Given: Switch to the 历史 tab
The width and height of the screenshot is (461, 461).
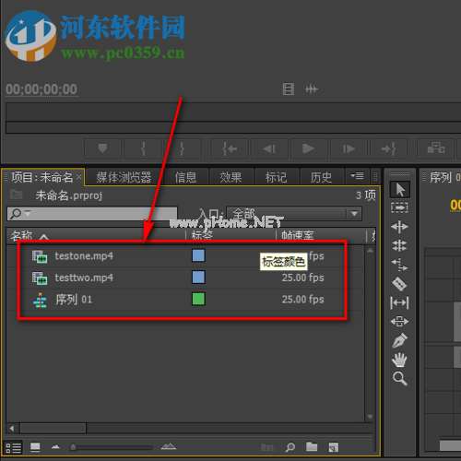Looking at the screenshot, I should (x=321, y=177).
